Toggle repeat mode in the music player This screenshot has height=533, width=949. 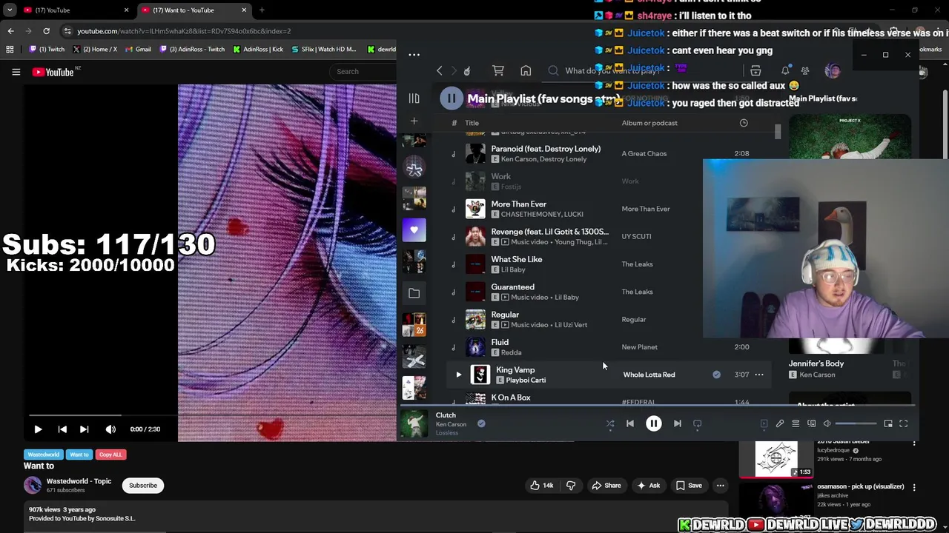[697, 424]
